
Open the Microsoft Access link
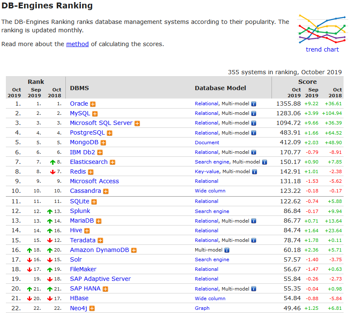[95, 181]
